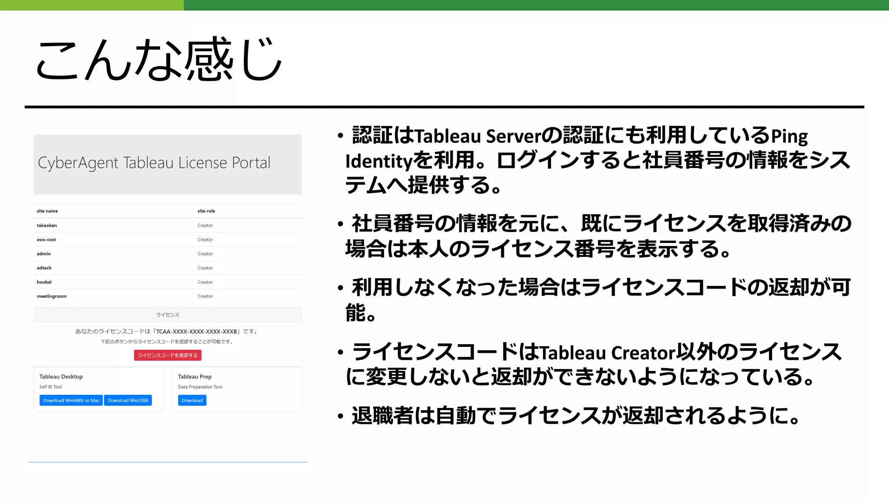Screen dimensions: 889x500
Task: Select the meetingroom site name
Action: pyautogui.click(x=52, y=296)
